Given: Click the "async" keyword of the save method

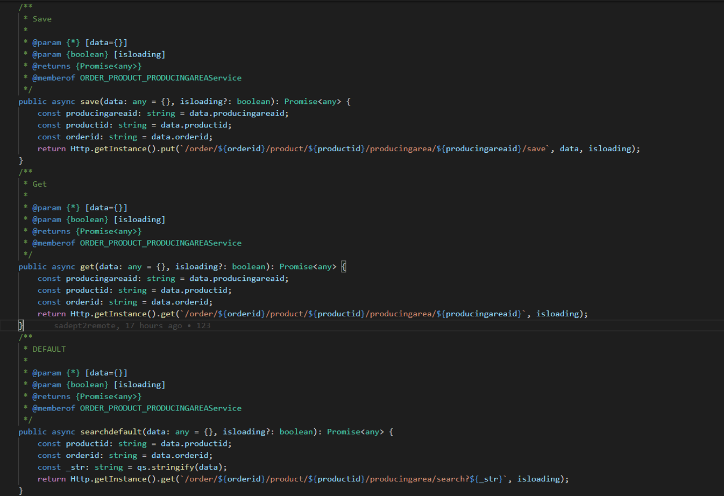Looking at the screenshot, I should click(63, 102).
